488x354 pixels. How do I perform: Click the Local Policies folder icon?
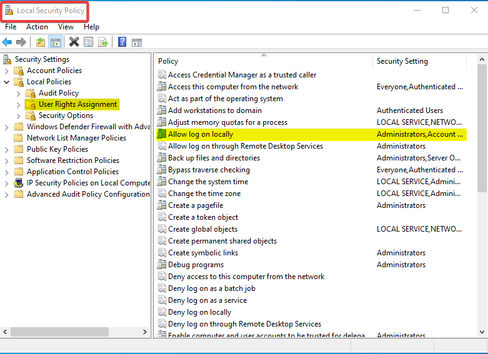(x=19, y=82)
